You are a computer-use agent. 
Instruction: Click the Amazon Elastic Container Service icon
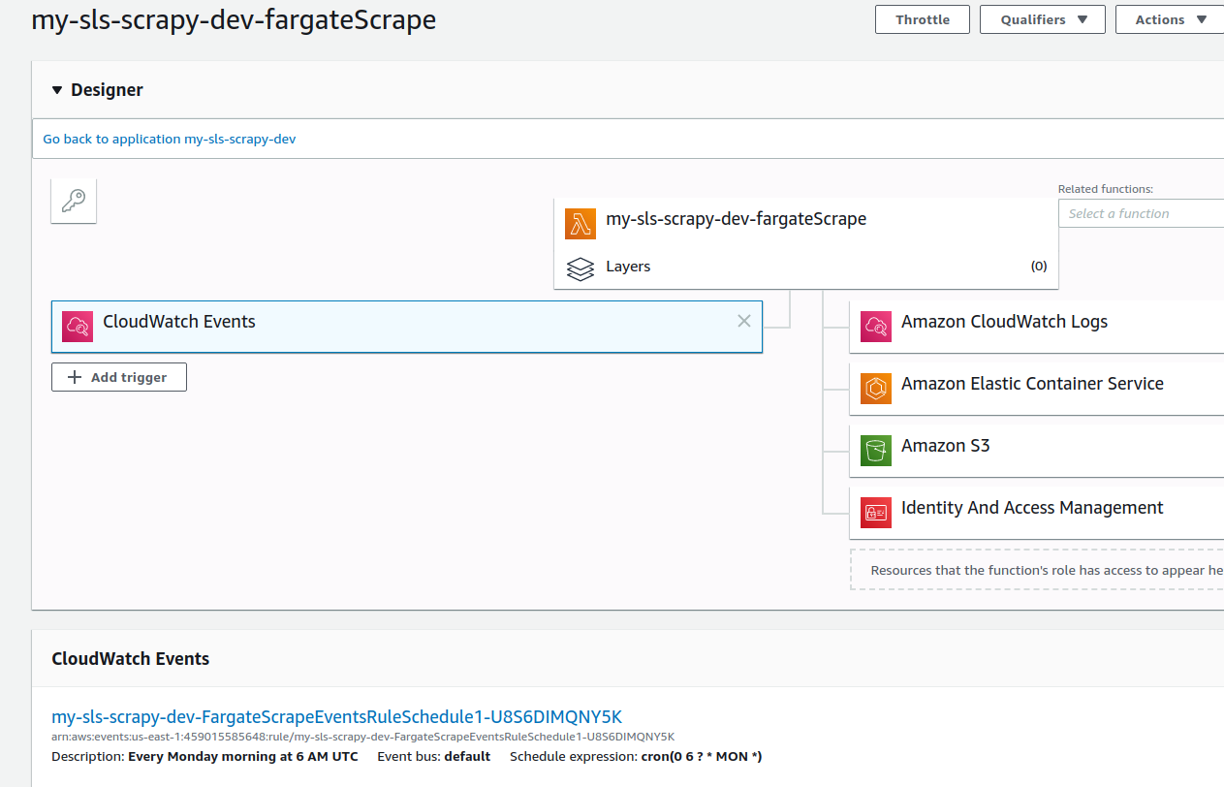pos(875,389)
